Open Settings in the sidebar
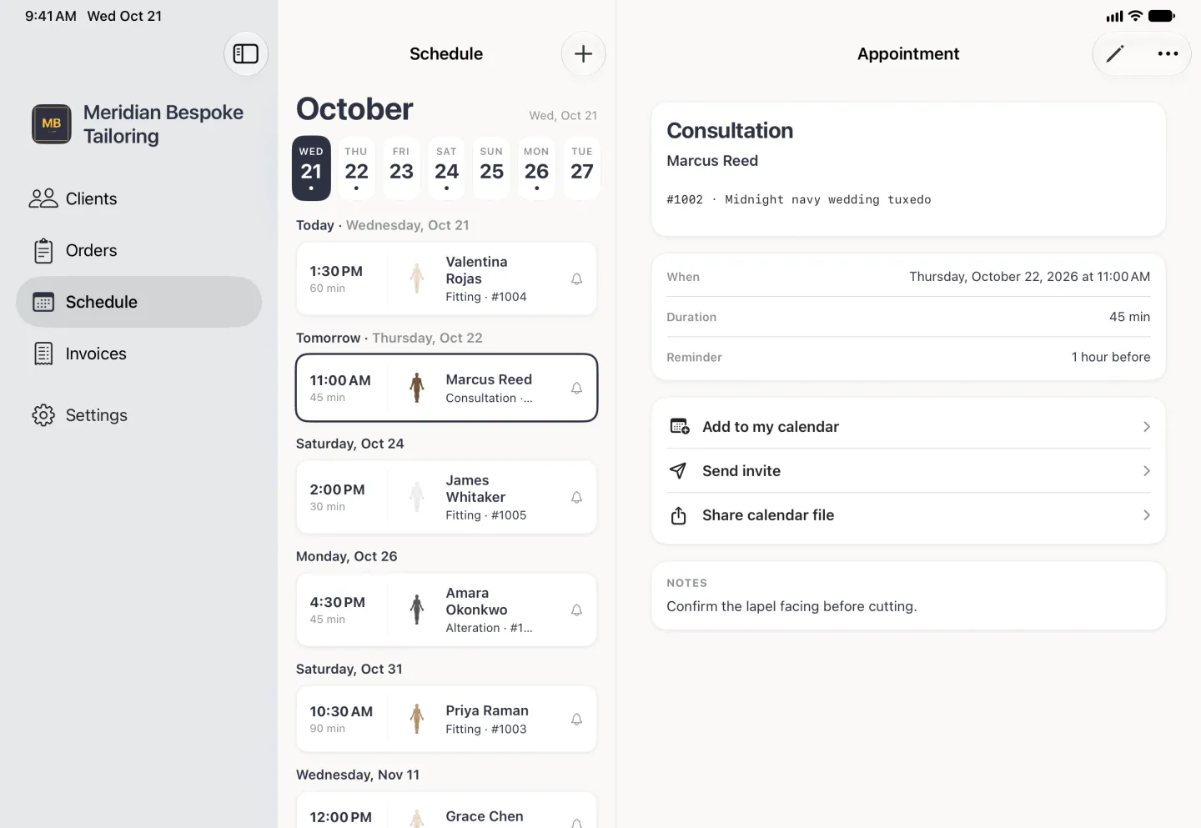This screenshot has width=1201, height=828. [x=138, y=415]
